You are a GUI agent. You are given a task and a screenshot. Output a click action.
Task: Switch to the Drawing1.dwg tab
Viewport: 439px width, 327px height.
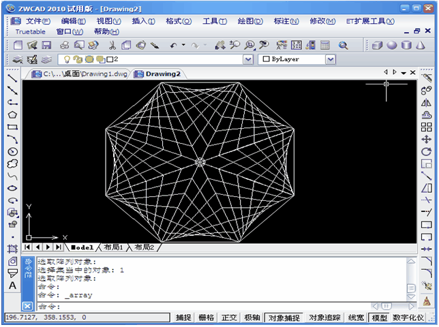[80, 74]
